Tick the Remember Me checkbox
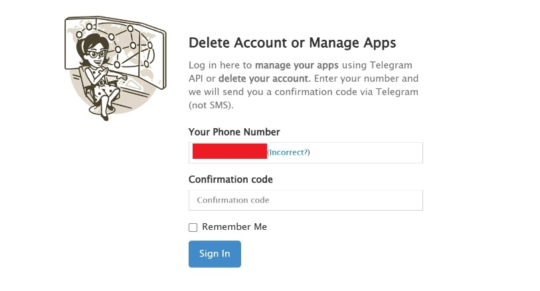Screen dimensions: 540x291 (193, 227)
